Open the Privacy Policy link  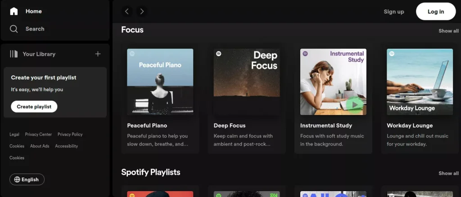point(70,134)
